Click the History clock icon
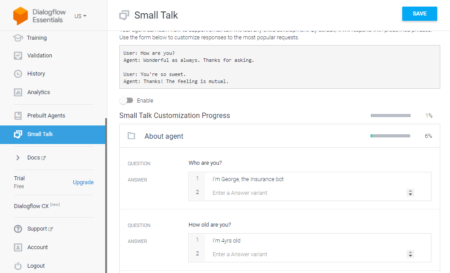The width and height of the screenshot is (450, 273). click(18, 74)
